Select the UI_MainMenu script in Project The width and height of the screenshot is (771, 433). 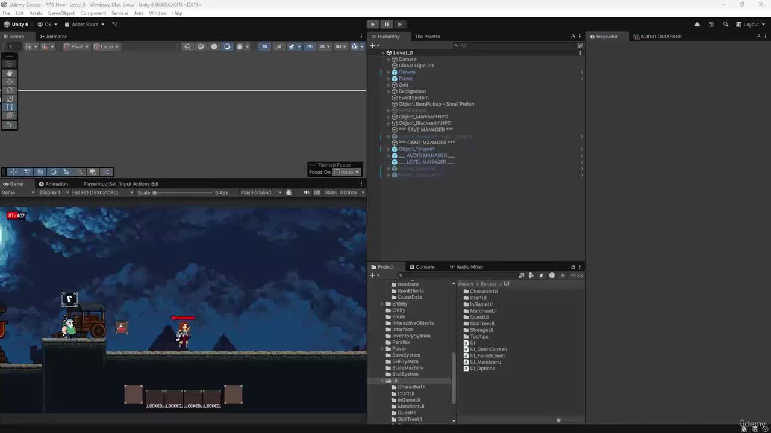[482, 362]
